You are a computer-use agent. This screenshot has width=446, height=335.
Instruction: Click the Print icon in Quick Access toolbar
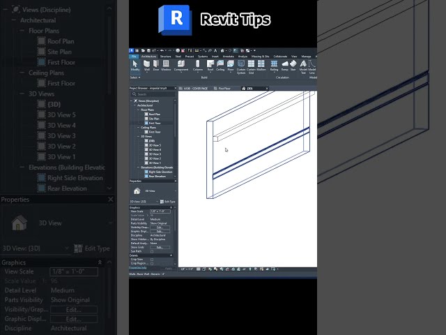pos(178,51)
